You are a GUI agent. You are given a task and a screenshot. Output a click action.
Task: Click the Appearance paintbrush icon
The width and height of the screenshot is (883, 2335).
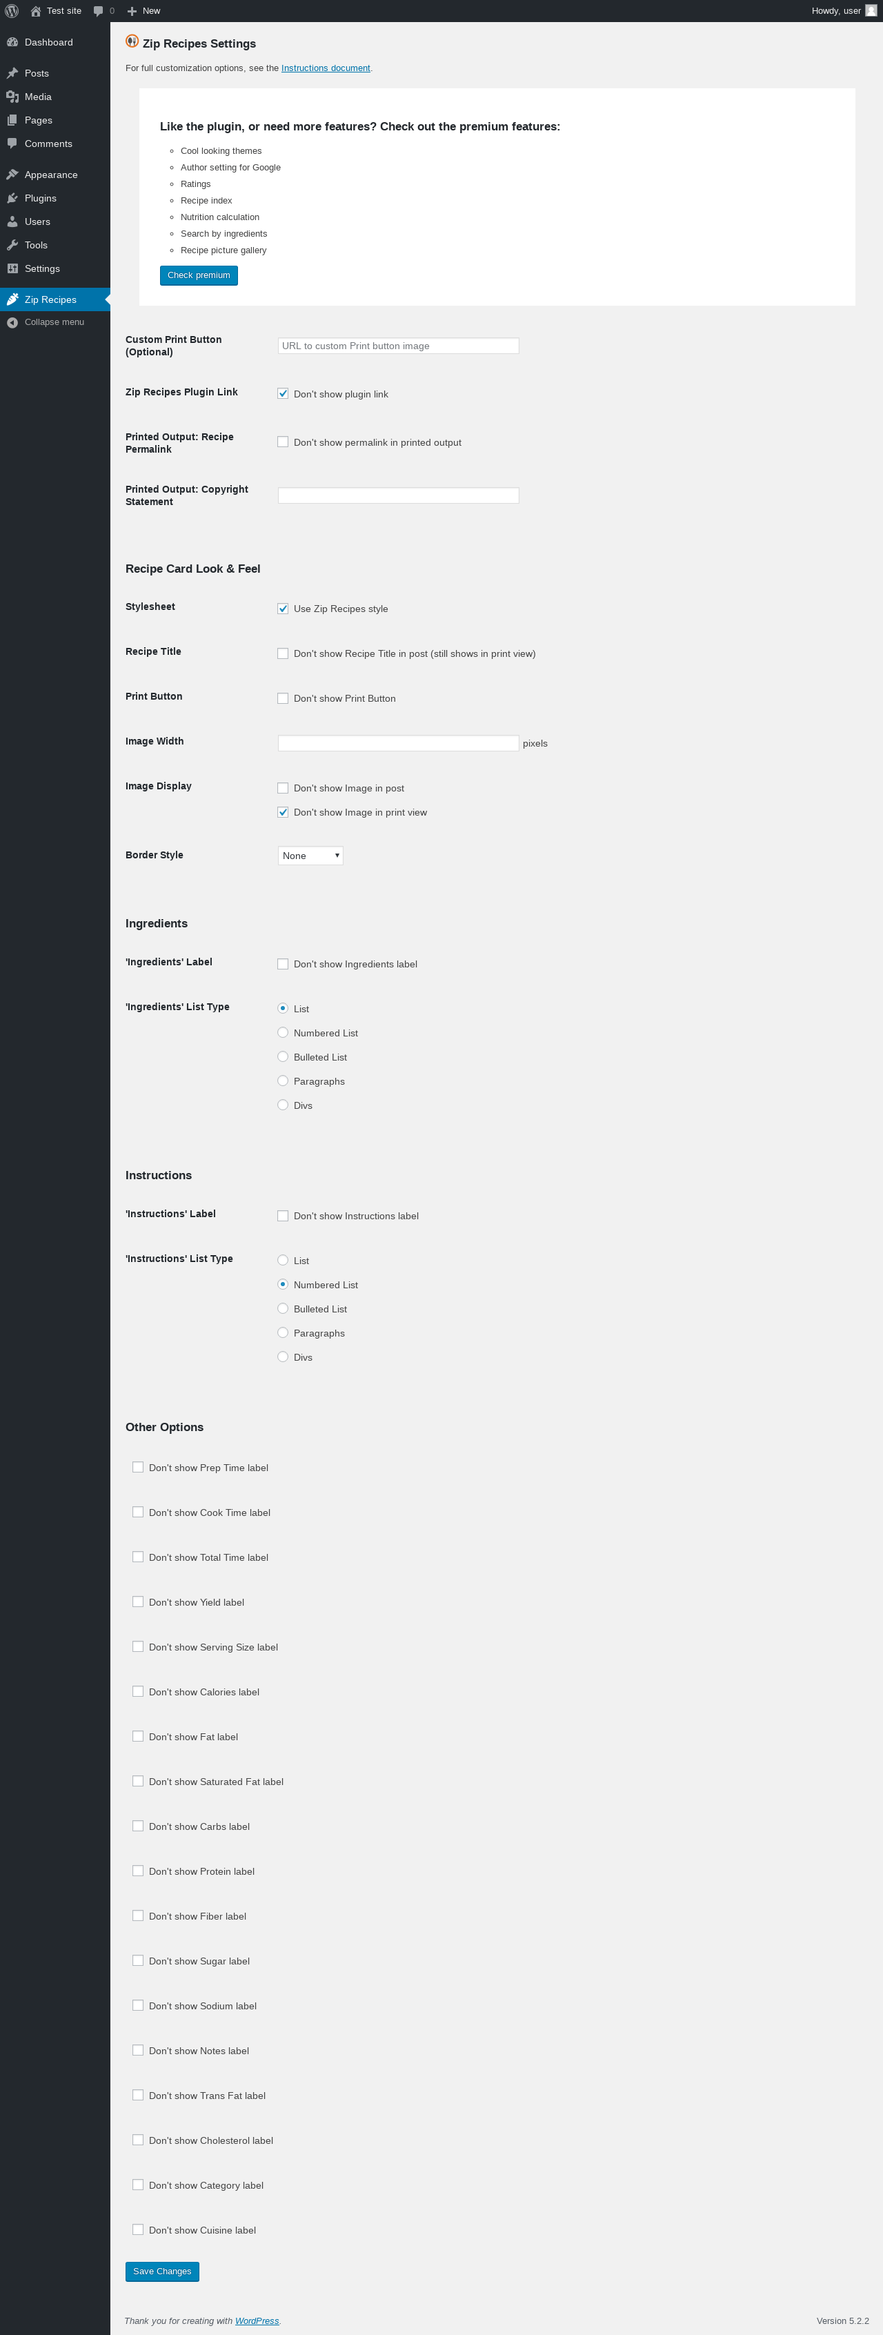[x=12, y=175]
